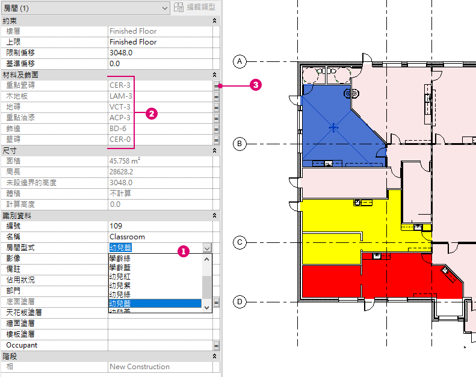The image size is (476, 377).
Task: Click the 樓層 value Finished Floor
Action: tap(133, 31)
